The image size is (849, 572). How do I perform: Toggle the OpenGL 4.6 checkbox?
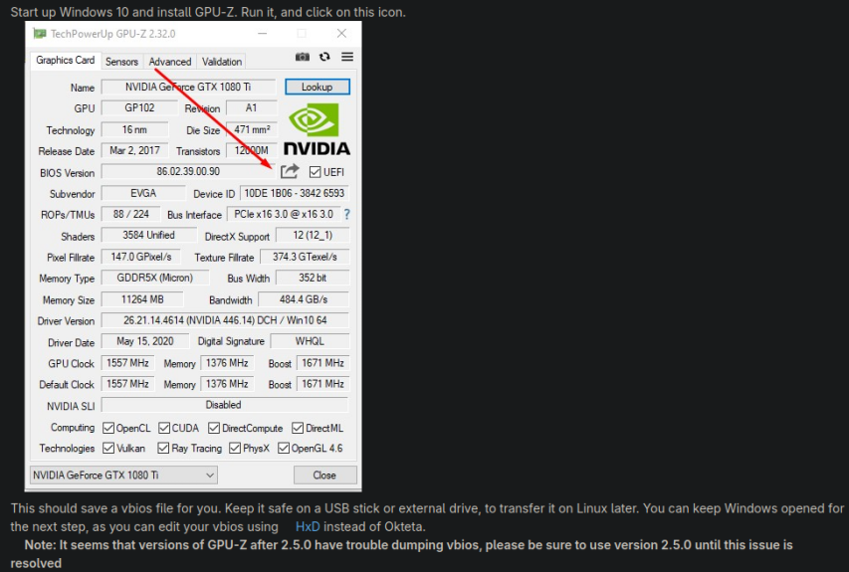pyautogui.click(x=284, y=448)
